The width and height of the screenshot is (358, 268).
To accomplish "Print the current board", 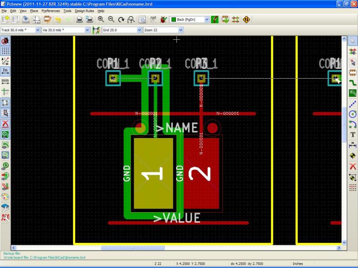I will (78, 19).
